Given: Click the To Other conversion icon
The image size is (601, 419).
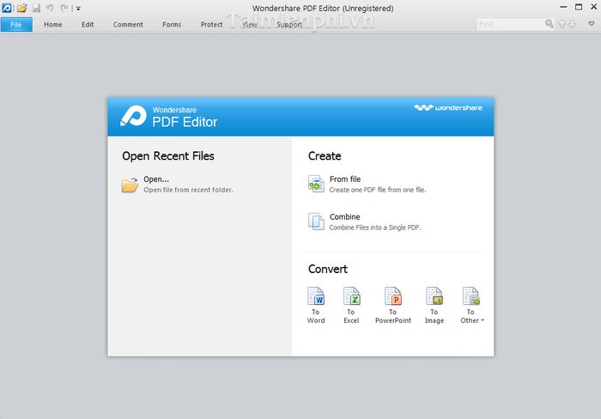Looking at the screenshot, I should pyautogui.click(x=470, y=296).
